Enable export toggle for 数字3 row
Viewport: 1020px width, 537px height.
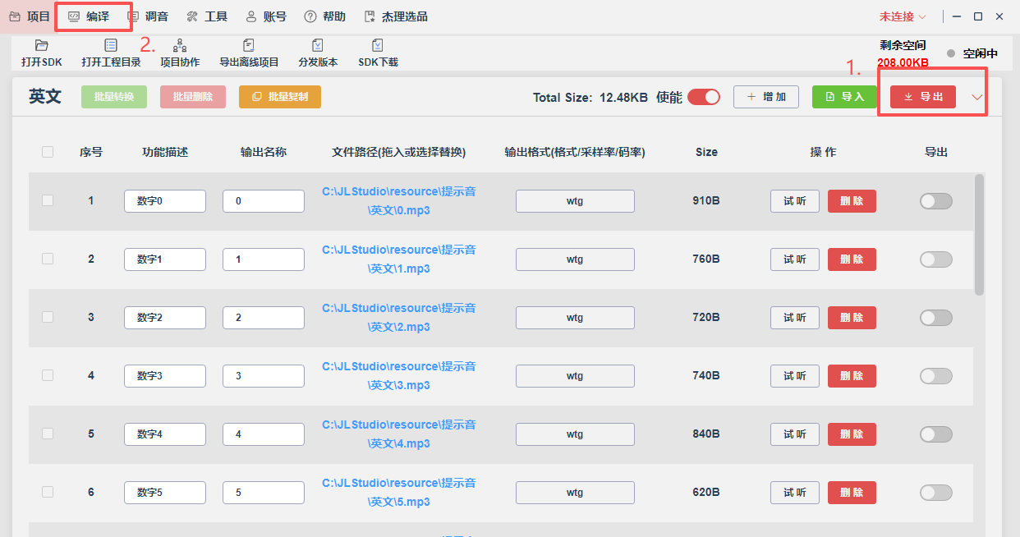click(x=936, y=376)
